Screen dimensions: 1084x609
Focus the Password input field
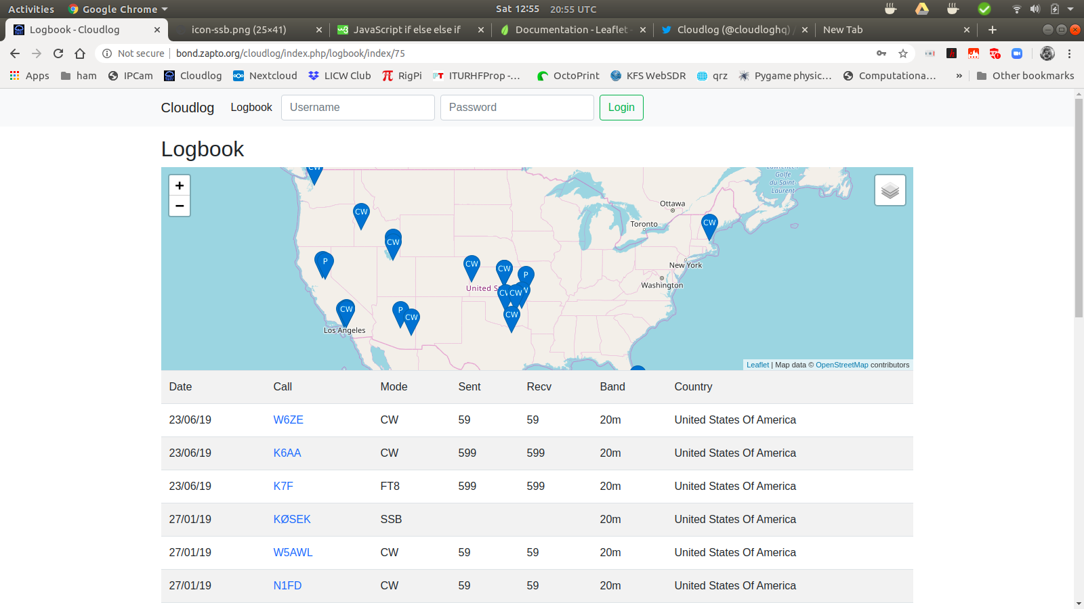(517, 108)
